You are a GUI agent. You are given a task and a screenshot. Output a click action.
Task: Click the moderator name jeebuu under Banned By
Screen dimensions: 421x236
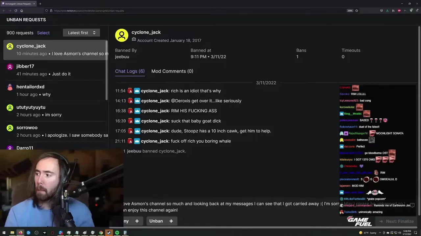[122, 57]
